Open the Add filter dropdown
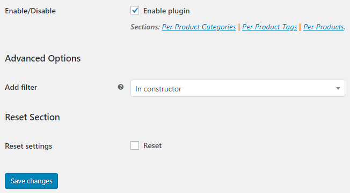Viewport: 350px width, 193px height. (238, 88)
